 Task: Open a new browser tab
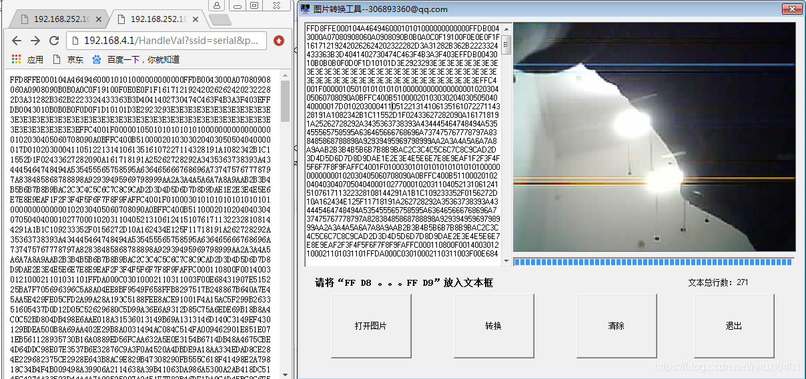tap(220, 19)
